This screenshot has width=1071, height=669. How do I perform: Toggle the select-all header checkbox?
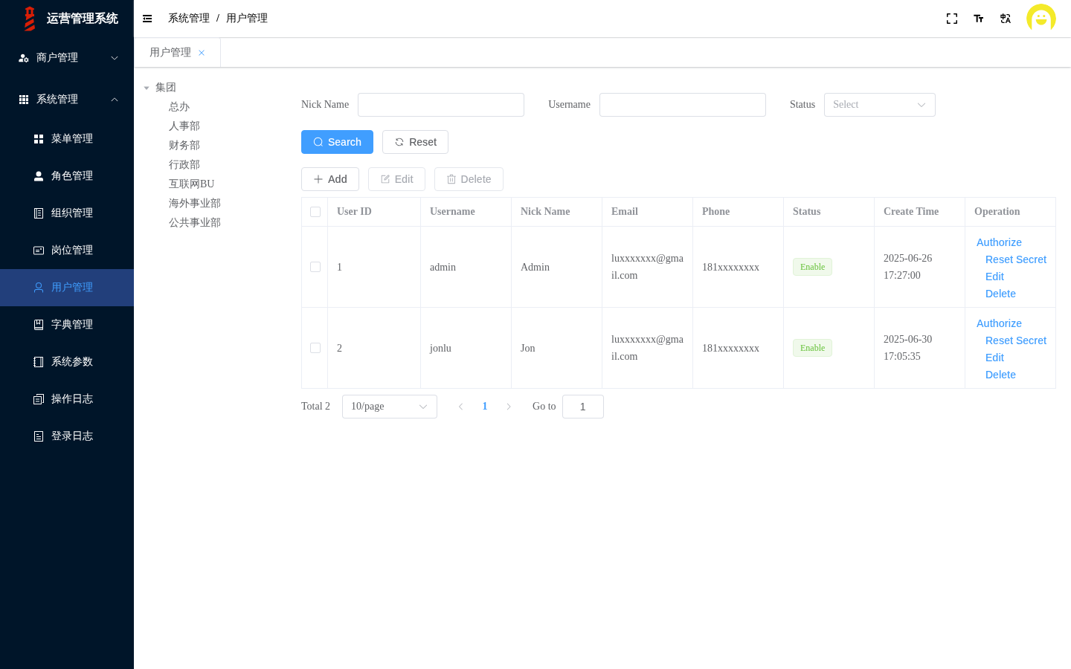click(315, 212)
